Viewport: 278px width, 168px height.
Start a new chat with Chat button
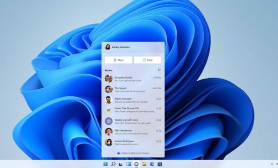point(147,60)
